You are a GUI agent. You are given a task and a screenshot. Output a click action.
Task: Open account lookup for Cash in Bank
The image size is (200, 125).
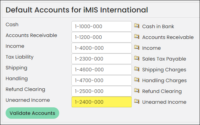pyautogui.click(x=137, y=26)
